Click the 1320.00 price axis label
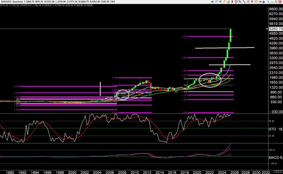Image resolution: width=283 pixels, height=174 pixels. tap(276, 87)
